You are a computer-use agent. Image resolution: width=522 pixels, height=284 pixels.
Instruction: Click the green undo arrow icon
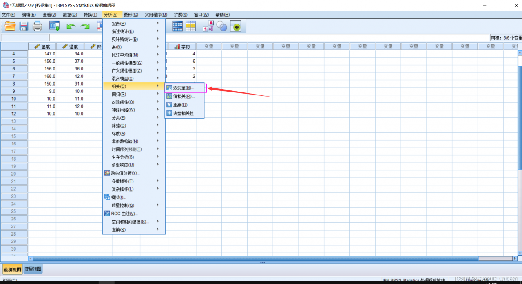[71, 26]
